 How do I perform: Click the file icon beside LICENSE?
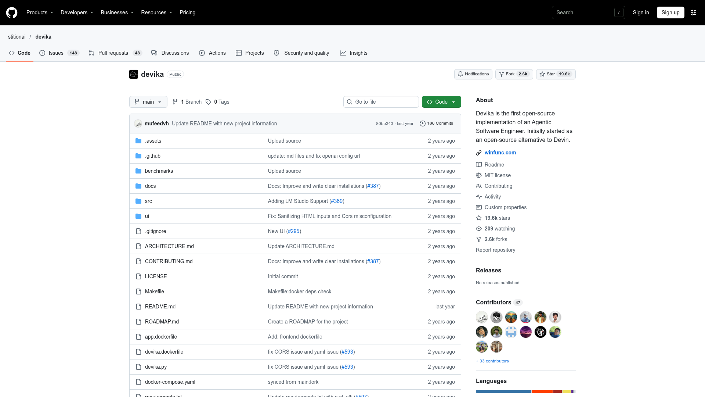(138, 276)
